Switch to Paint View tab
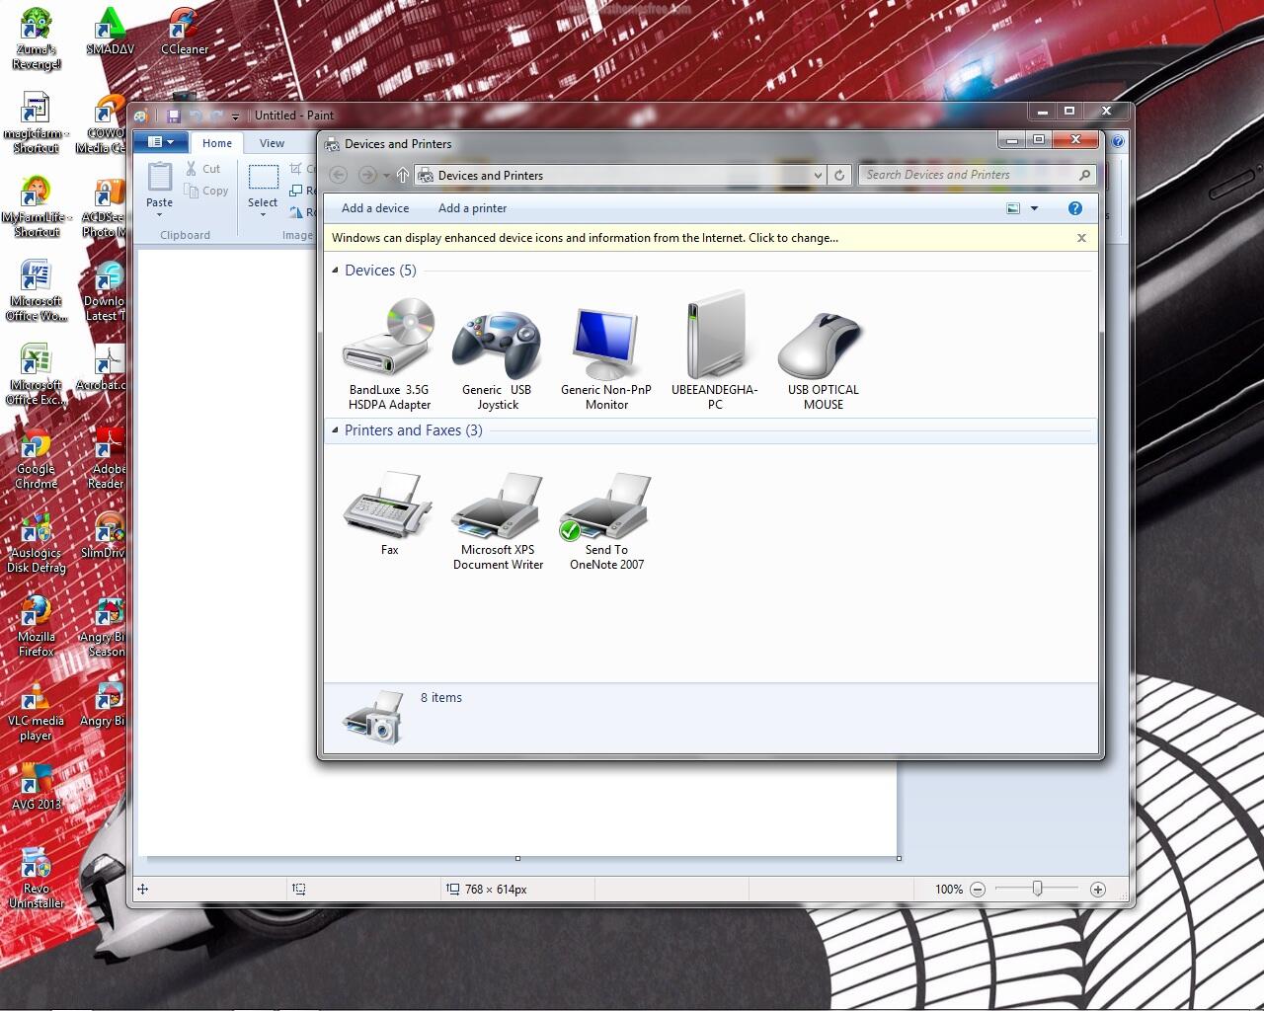Viewport: 1264px width, 1011px height. [272, 143]
